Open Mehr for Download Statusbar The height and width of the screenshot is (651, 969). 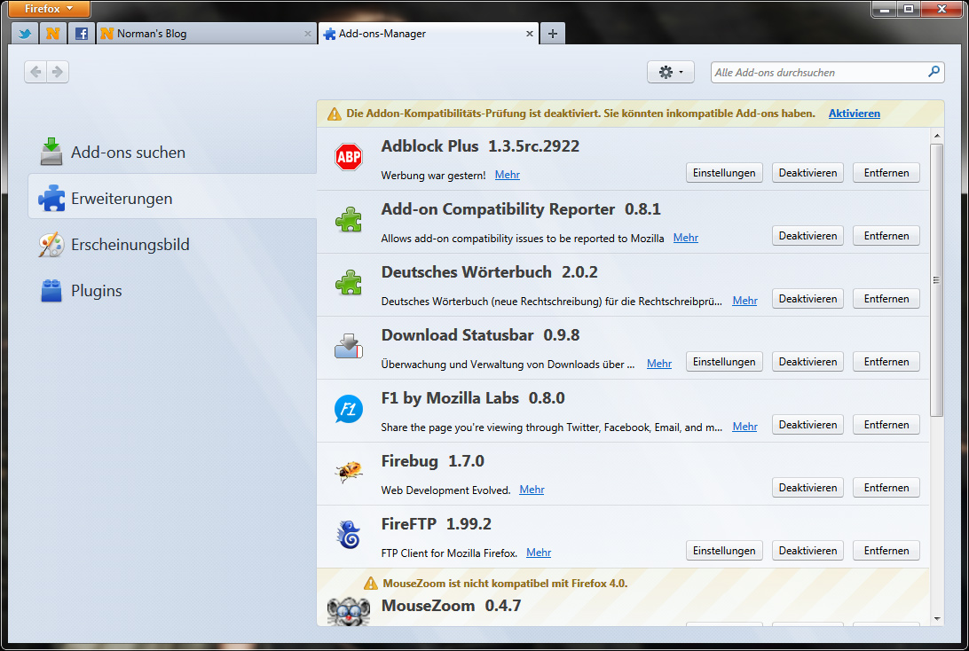tap(659, 364)
